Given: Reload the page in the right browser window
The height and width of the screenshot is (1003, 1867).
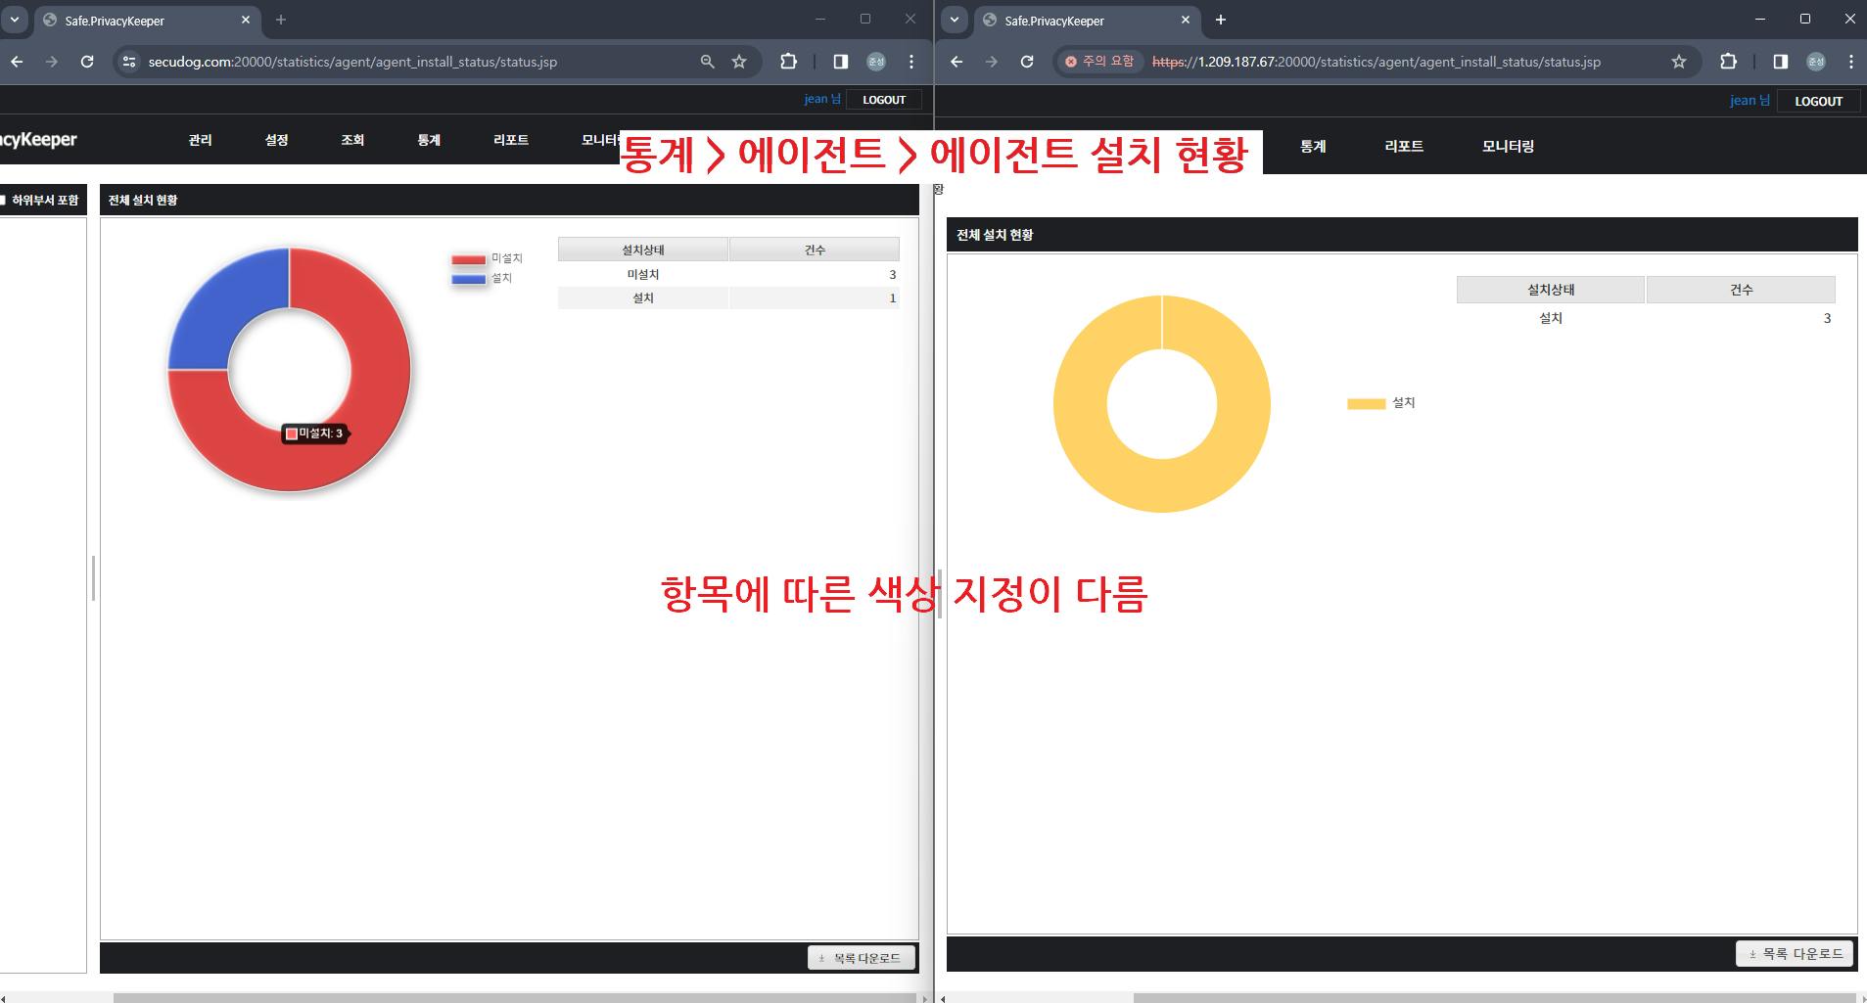Looking at the screenshot, I should (x=1027, y=62).
